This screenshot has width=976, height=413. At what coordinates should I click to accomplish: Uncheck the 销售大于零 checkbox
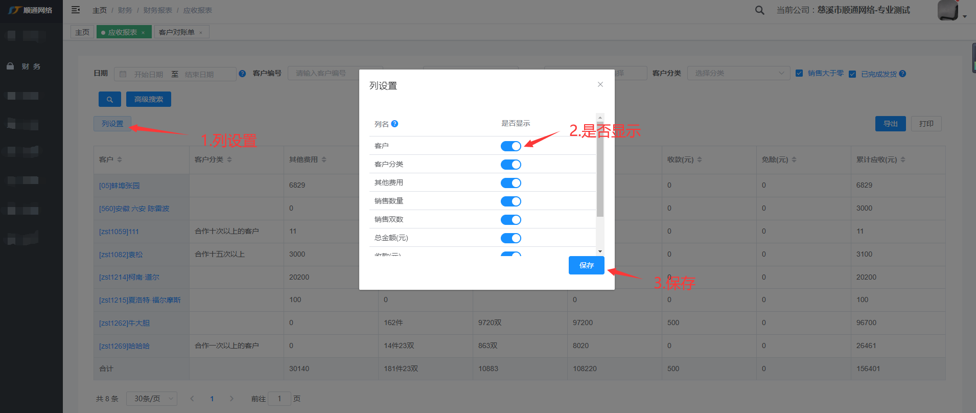799,74
